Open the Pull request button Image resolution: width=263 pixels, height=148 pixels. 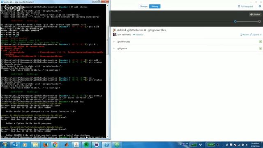245,7
